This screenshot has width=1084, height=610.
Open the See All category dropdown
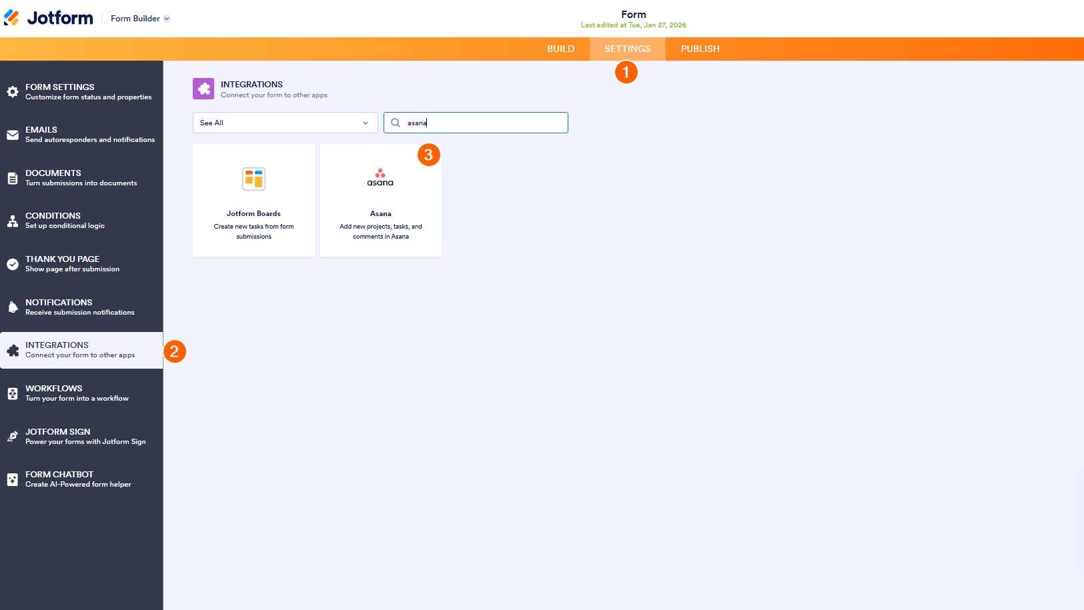(x=285, y=123)
